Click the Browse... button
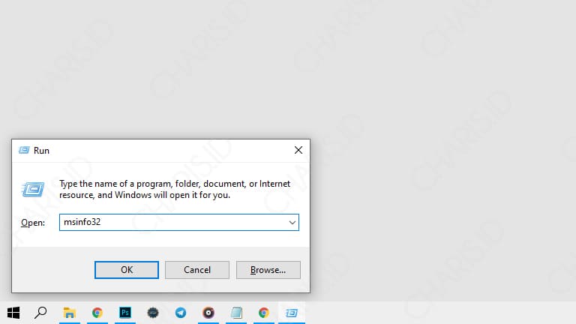The height and width of the screenshot is (324, 576). [268, 270]
